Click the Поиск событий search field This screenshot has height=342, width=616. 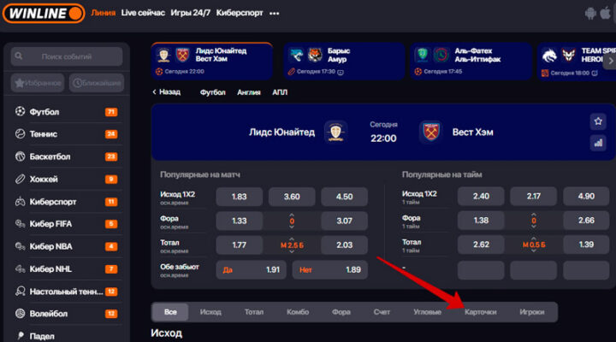tap(67, 56)
